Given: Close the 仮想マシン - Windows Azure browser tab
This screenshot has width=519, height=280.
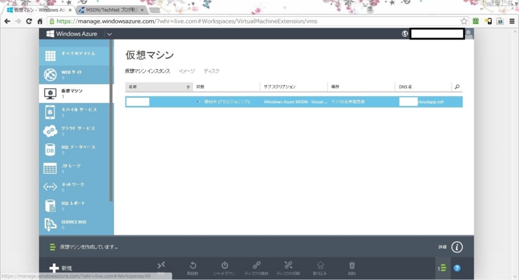Looking at the screenshot, I should tap(70, 10).
